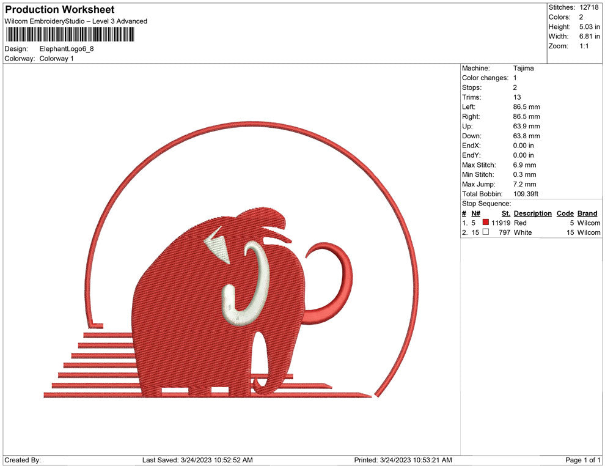This screenshot has height=466, width=605.
Task: Toggle the Red thread color checkbox
Action: point(485,223)
